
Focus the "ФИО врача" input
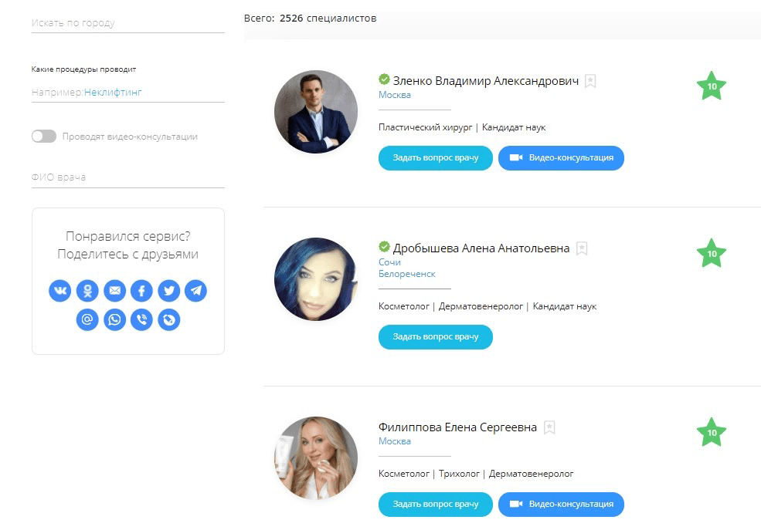point(127,177)
